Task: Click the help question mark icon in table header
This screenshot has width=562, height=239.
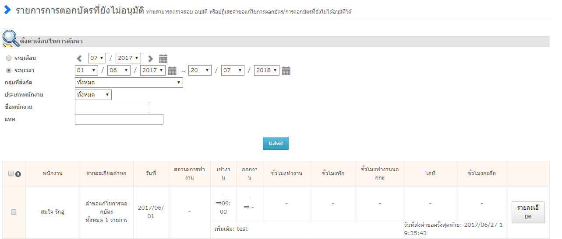Action: [18, 174]
